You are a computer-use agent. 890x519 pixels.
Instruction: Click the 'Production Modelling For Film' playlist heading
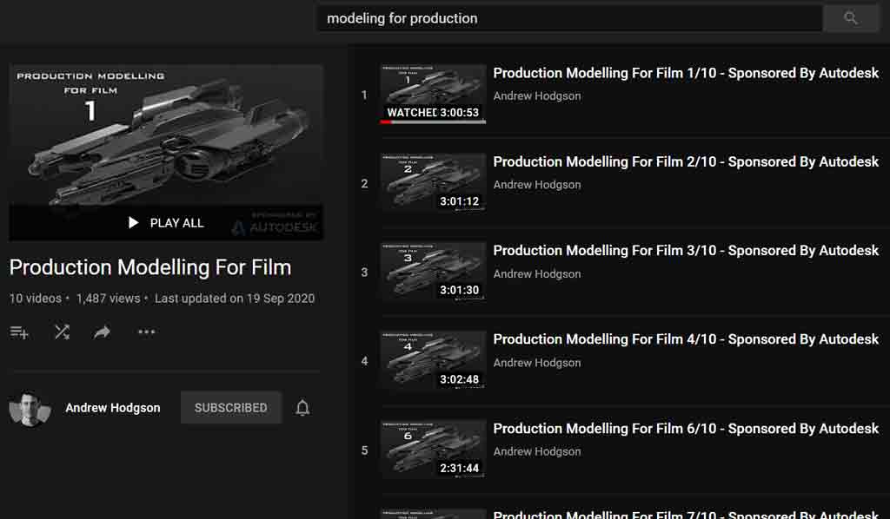coord(150,267)
